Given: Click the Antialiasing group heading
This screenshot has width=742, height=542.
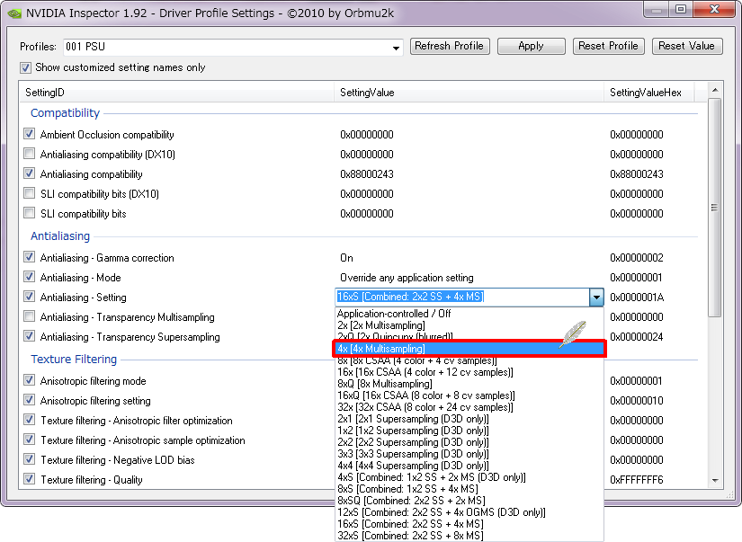Looking at the screenshot, I should click(x=60, y=236).
